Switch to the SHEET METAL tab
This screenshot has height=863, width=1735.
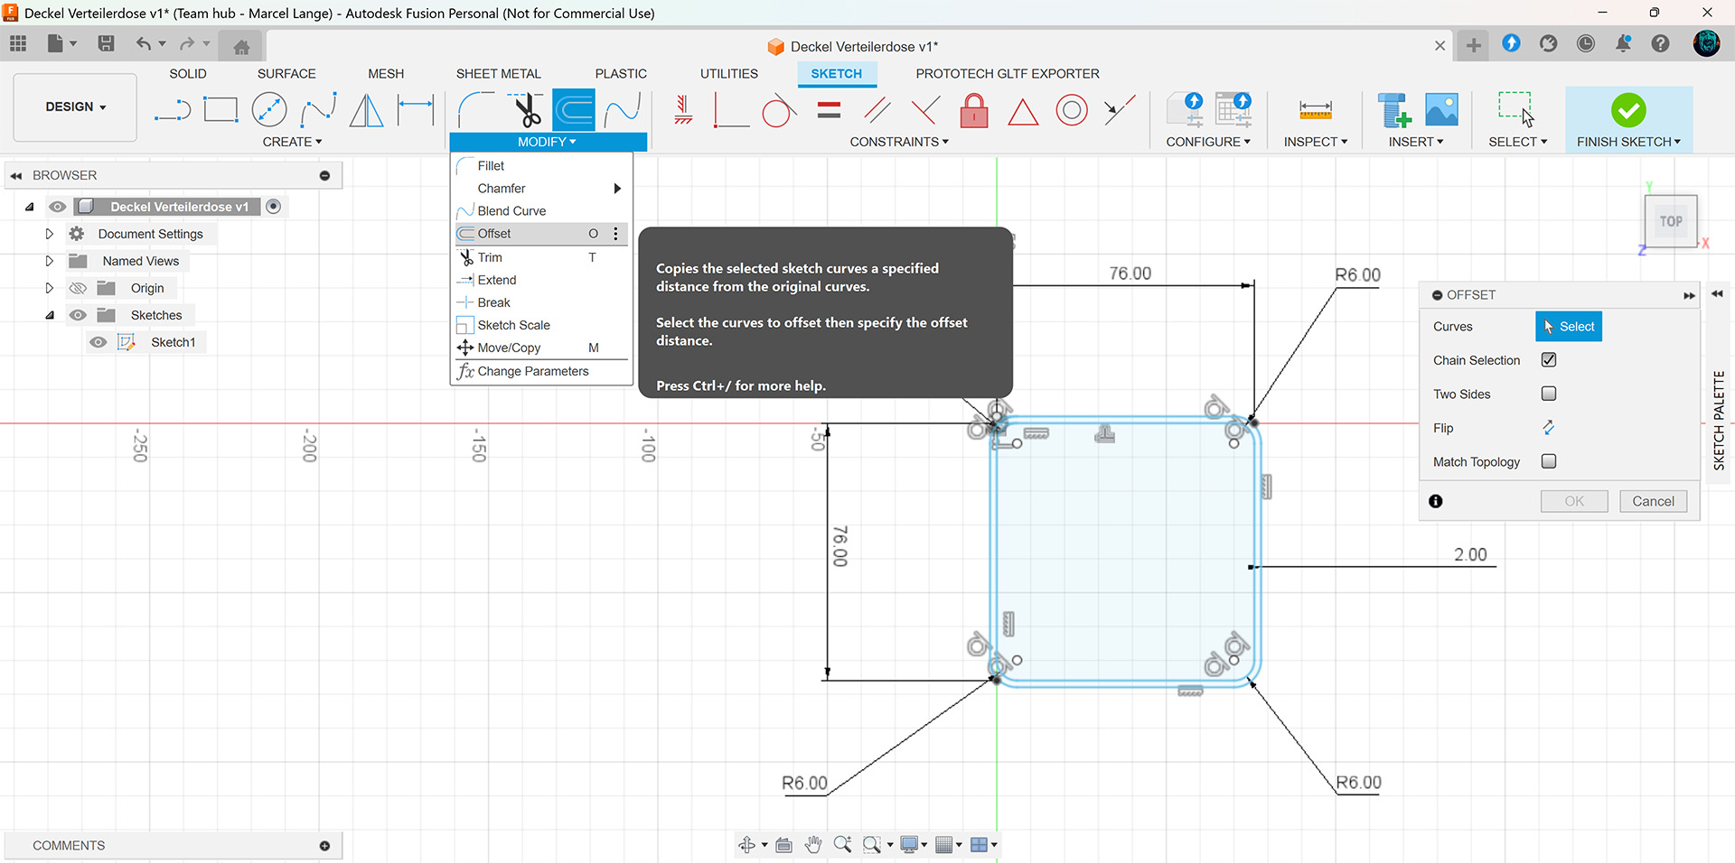coord(498,74)
